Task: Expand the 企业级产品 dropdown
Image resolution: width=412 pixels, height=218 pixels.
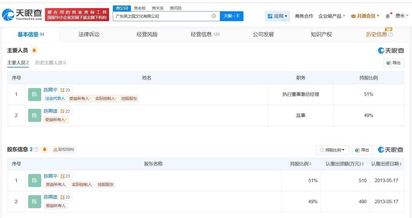Action: click(x=332, y=16)
